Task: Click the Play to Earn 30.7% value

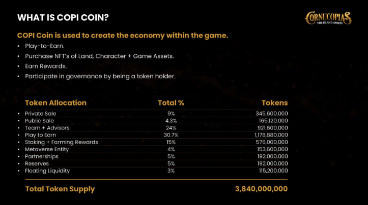Action: tap(171, 135)
